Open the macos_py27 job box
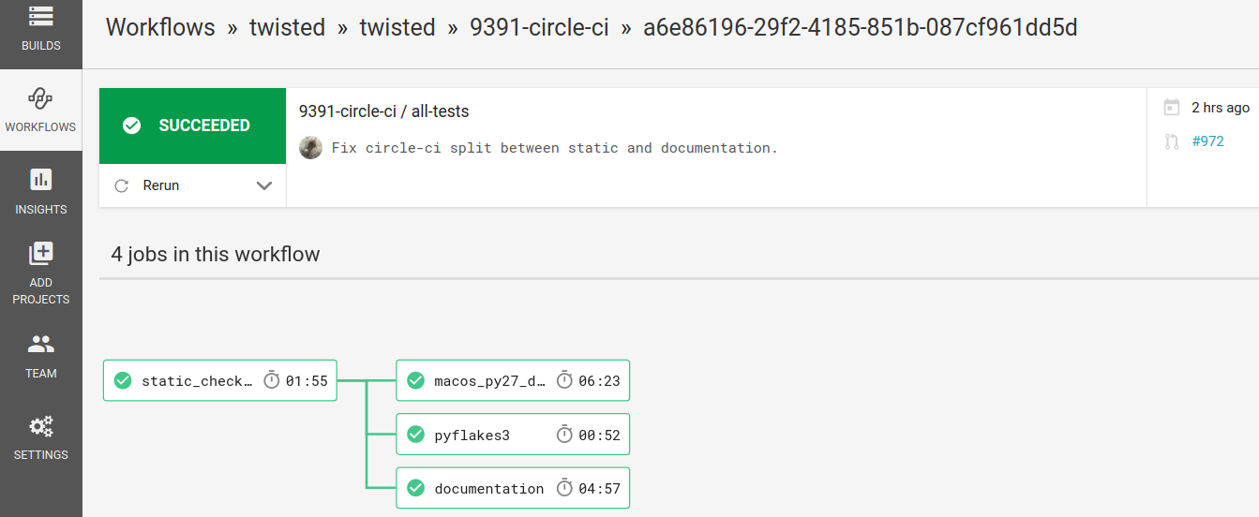The image size is (1259, 517). [513, 381]
